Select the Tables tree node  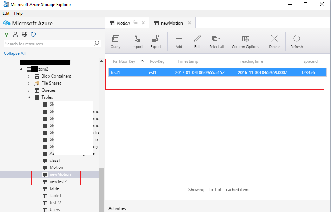(47, 97)
